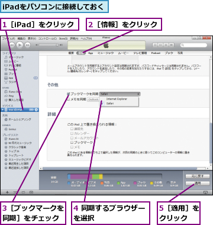Switch to the ミュージック tab

pos(106,53)
